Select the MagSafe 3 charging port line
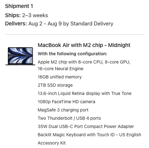 pyautogui.click(x=63, y=110)
